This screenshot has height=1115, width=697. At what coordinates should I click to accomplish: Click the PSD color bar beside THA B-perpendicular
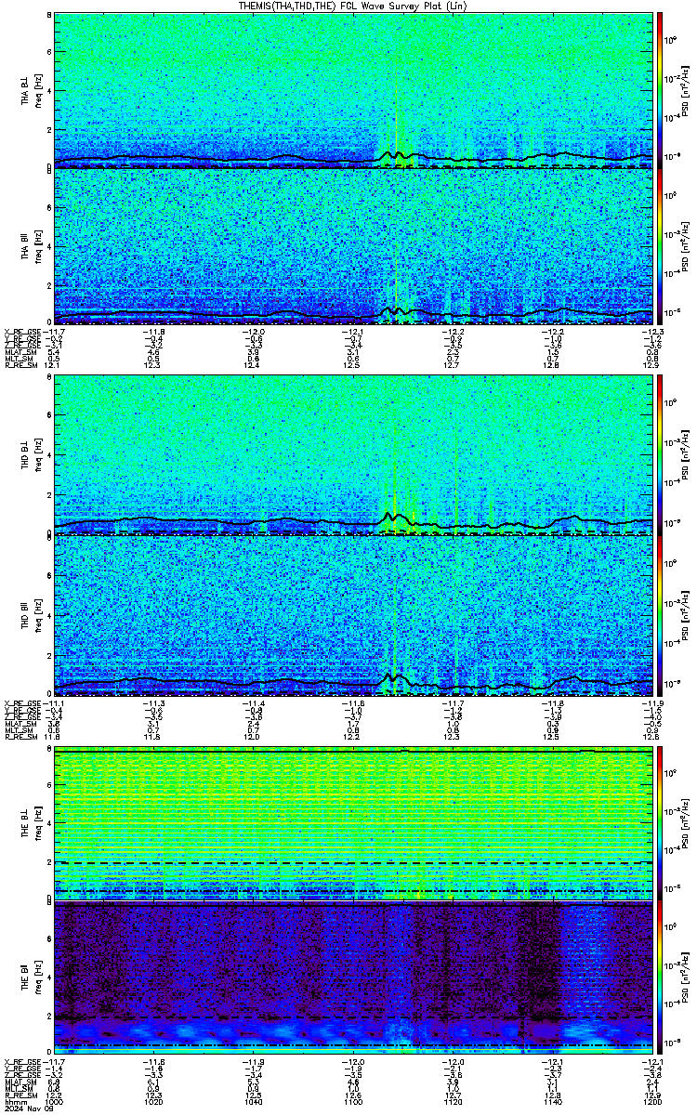click(x=660, y=90)
